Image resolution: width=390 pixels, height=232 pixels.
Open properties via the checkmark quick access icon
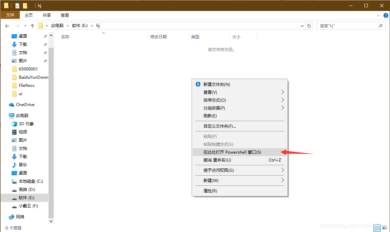(x=17, y=5)
